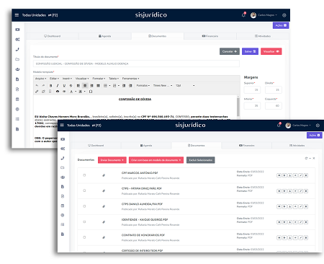Open Tabela menu in editor
The height and width of the screenshot is (264, 324).
pyautogui.click(x=114, y=79)
